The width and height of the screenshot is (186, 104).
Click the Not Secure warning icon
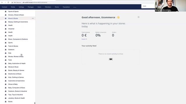(12, 2)
